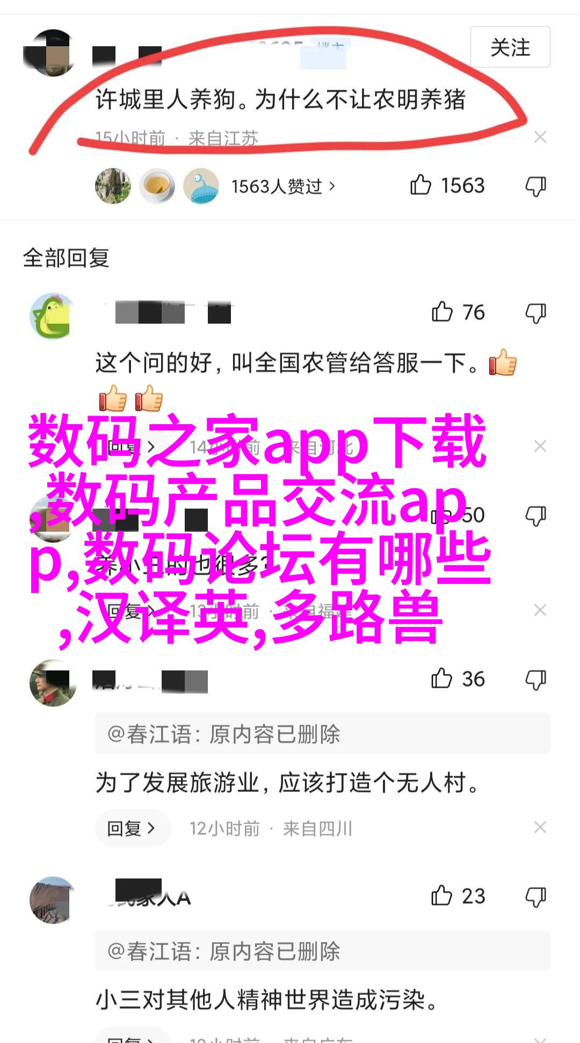
Task: Open the soldier avatar profile
Action: click(x=52, y=683)
